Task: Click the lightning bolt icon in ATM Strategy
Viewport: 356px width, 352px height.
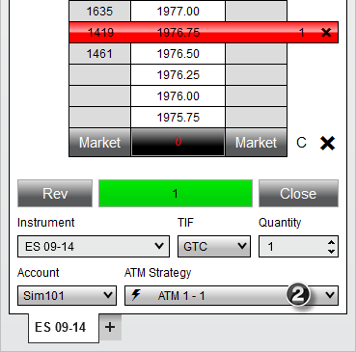Action: (x=136, y=295)
